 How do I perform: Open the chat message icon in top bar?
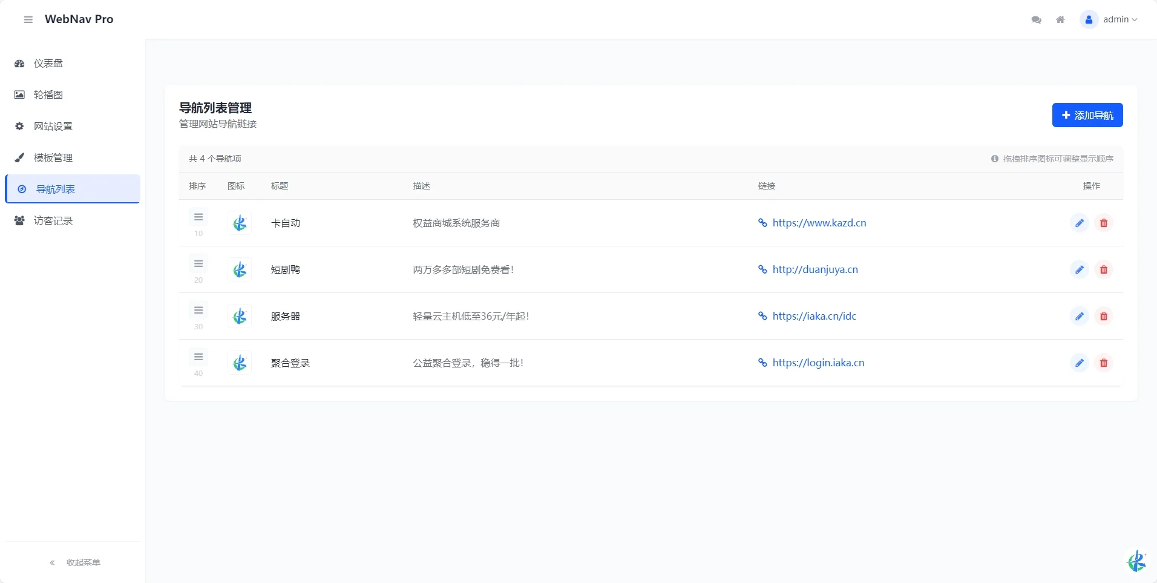coord(1036,19)
